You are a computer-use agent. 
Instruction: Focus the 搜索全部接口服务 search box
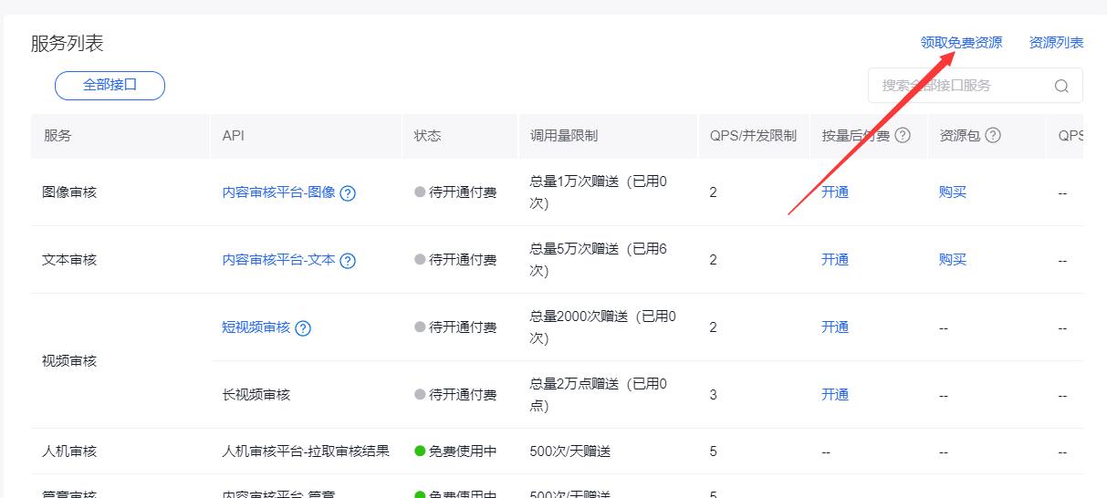point(975,86)
